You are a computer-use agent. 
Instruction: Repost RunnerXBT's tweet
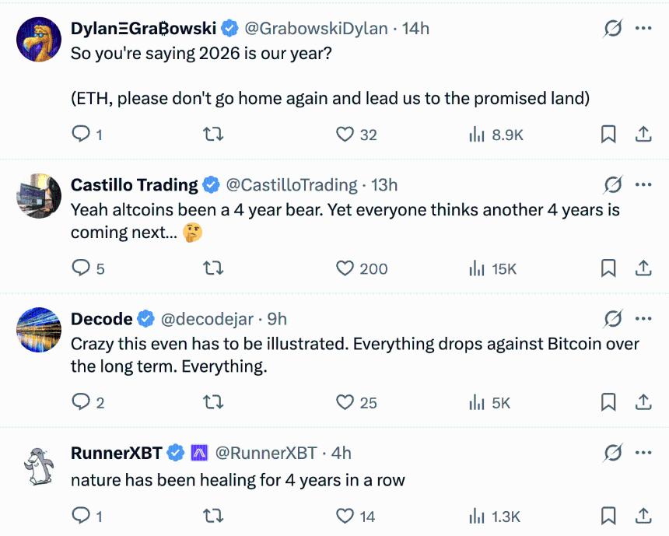pyautogui.click(x=212, y=515)
